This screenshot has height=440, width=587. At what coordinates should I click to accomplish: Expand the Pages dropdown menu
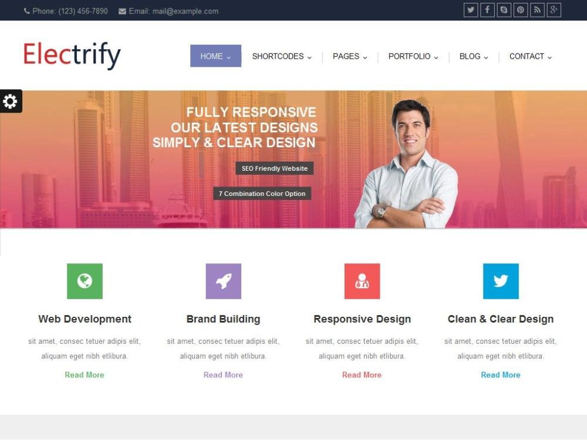click(350, 56)
